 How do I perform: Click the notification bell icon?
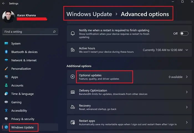[x=73, y=34]
